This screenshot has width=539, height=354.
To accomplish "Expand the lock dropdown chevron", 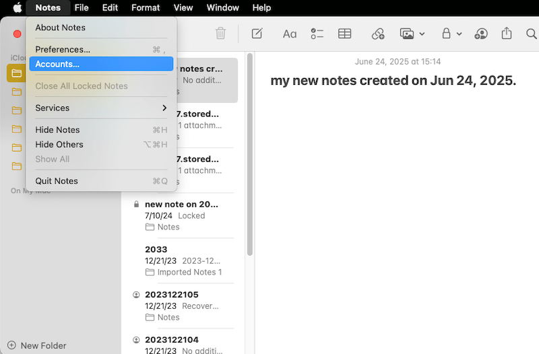I will point(459,34).
